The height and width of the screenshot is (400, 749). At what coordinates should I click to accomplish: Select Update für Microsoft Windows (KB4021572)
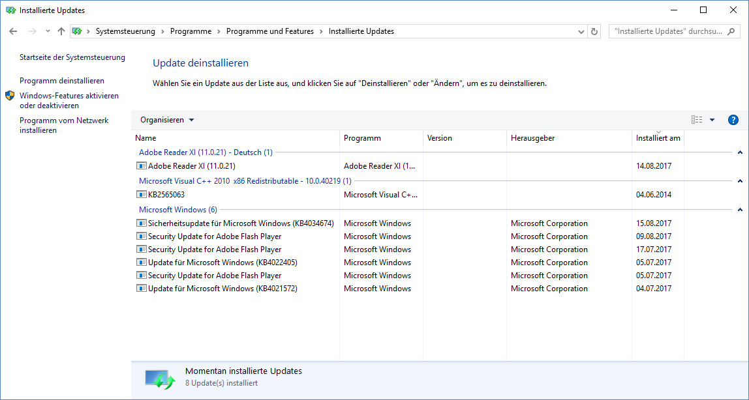coord(222,289)
